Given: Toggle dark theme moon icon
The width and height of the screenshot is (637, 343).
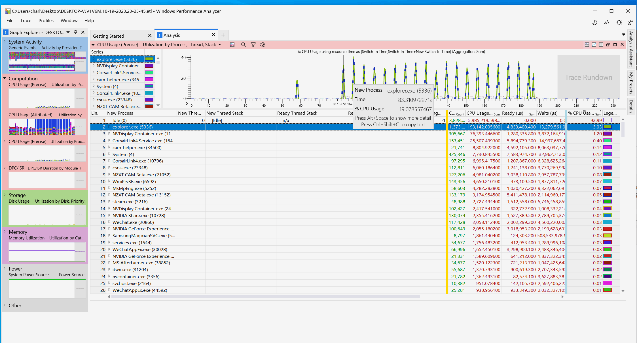Looking at the screenshot, I should click(595, 22).
